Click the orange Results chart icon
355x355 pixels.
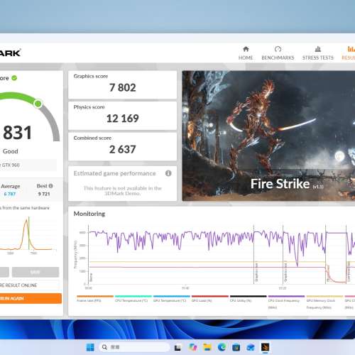coord(351,49)
